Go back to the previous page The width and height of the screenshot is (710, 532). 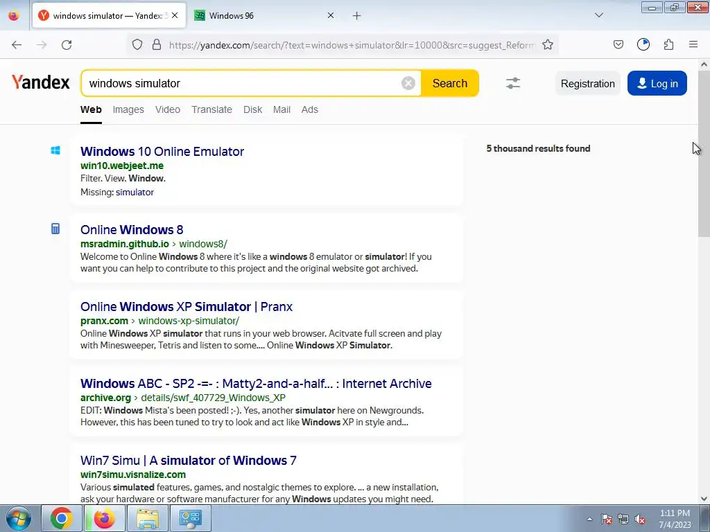click(17, 45)
